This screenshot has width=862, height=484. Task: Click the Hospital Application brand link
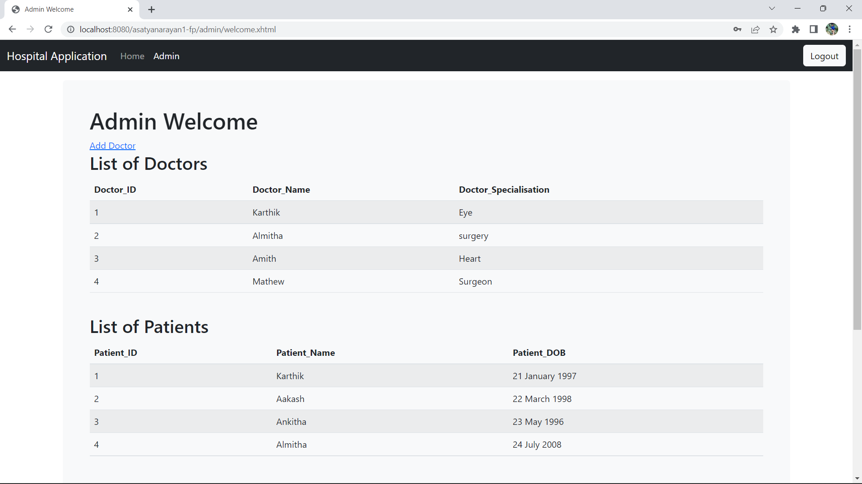click(57, 56)
